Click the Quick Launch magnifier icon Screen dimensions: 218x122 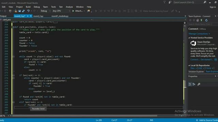pos(205,2)
